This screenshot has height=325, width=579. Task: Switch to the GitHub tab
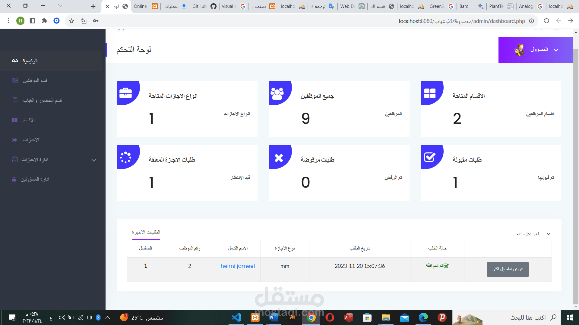pyautogui.click(x=204, y=6)
